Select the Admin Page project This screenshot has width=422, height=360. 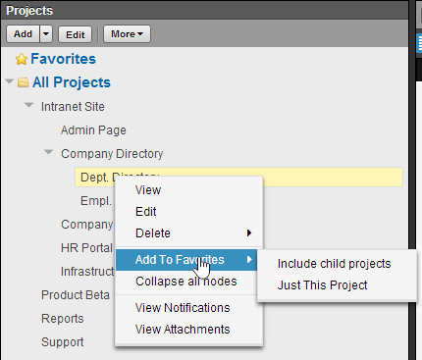click(x=93, y=130)
